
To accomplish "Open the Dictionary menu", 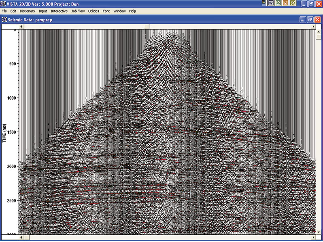I will click(x=28, y=11).
